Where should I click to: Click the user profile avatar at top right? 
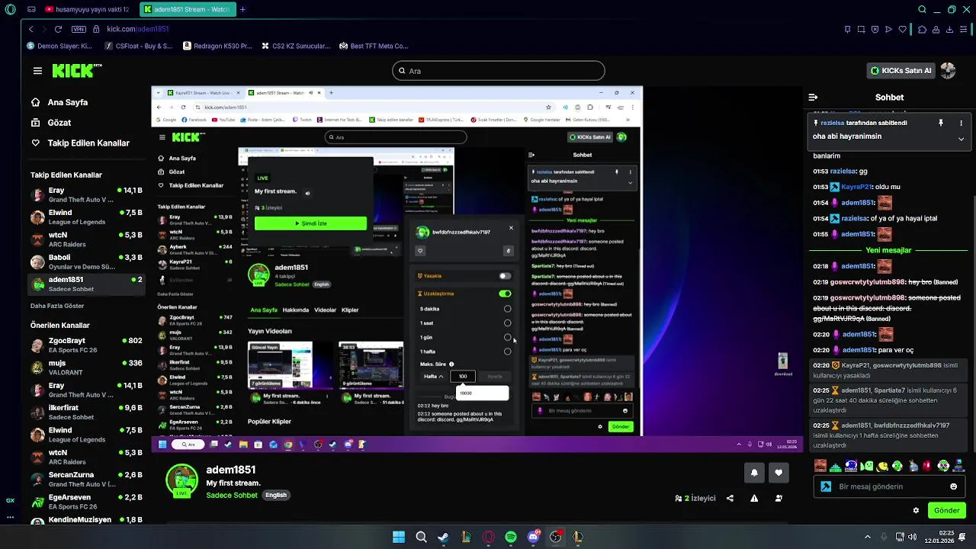[x=948, y=71]
